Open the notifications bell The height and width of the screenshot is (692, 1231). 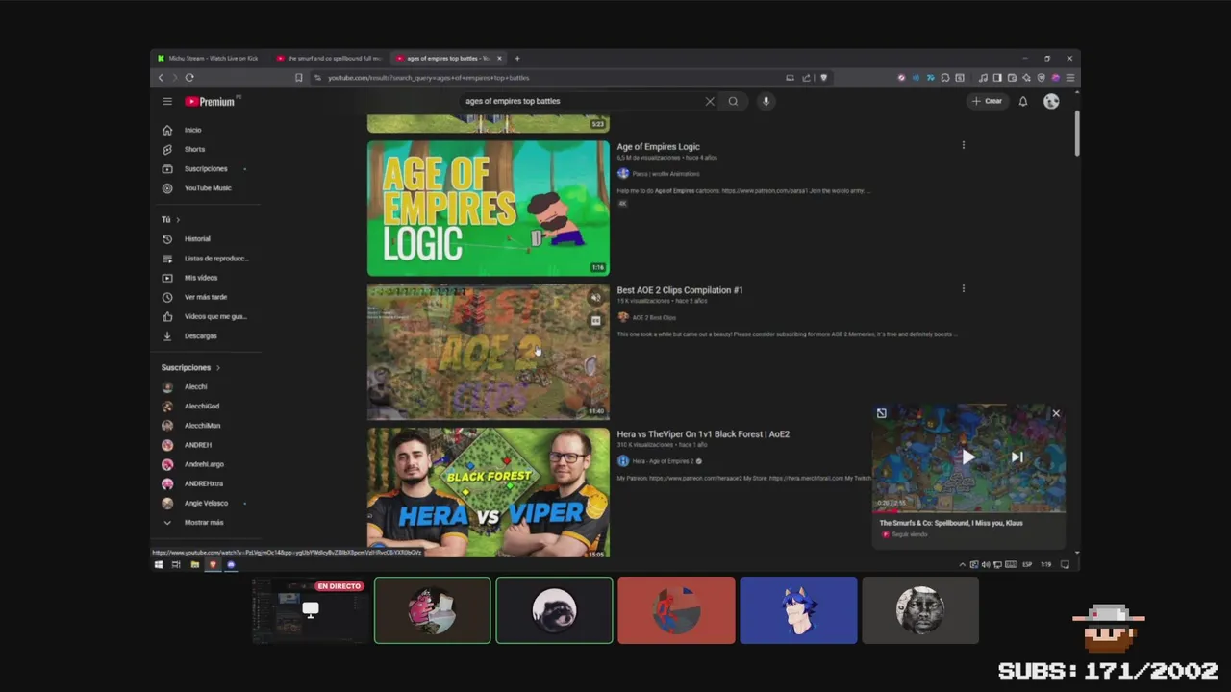pyautogui.click(x=1023, y=101)
